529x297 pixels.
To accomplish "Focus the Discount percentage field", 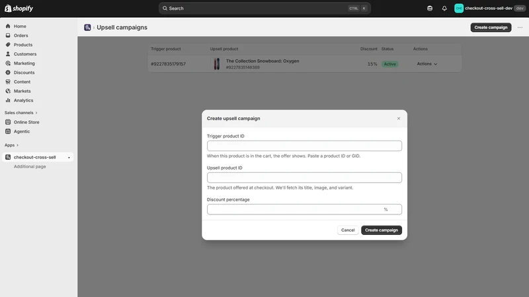I will [304, 209].
